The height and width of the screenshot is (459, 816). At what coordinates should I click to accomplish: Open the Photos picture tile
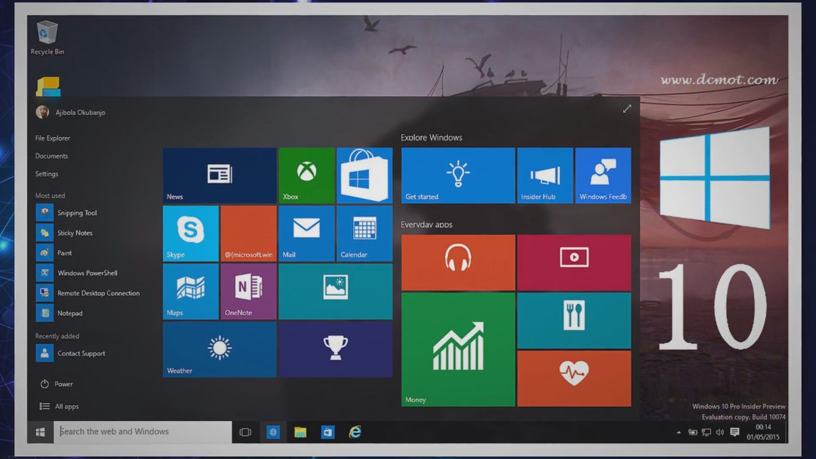point(336,292)
